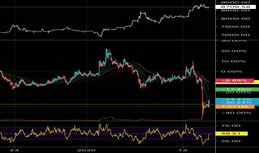This screenshot has height=153, width=259.
Task: Click the 8500.00 price axis label
Action: pos(235,11)
